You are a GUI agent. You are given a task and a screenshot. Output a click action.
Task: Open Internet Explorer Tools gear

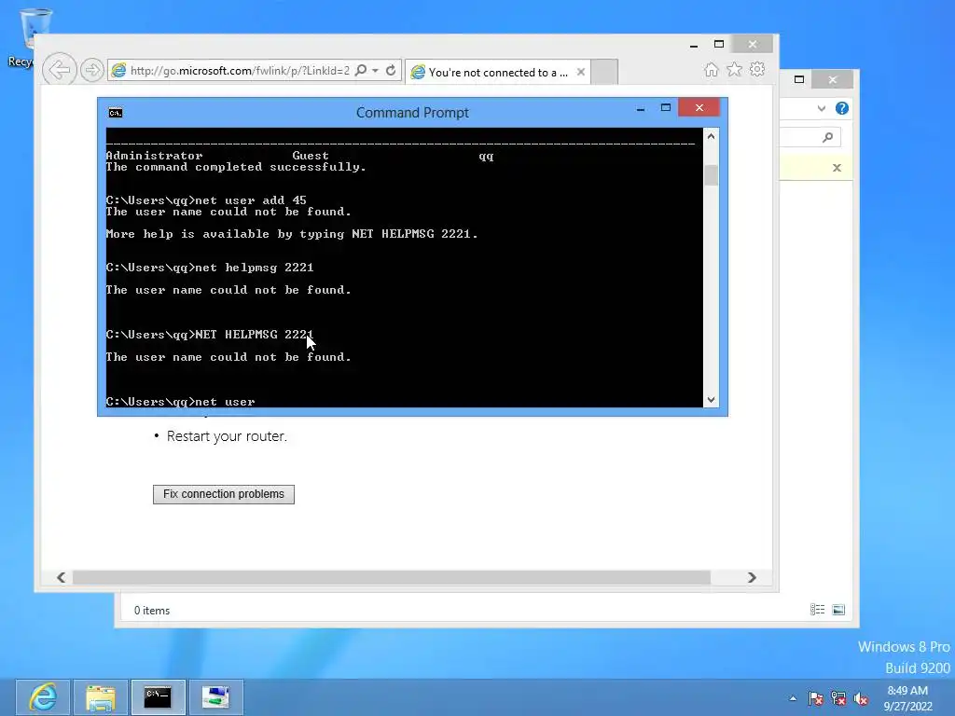[x=757, y=69]
